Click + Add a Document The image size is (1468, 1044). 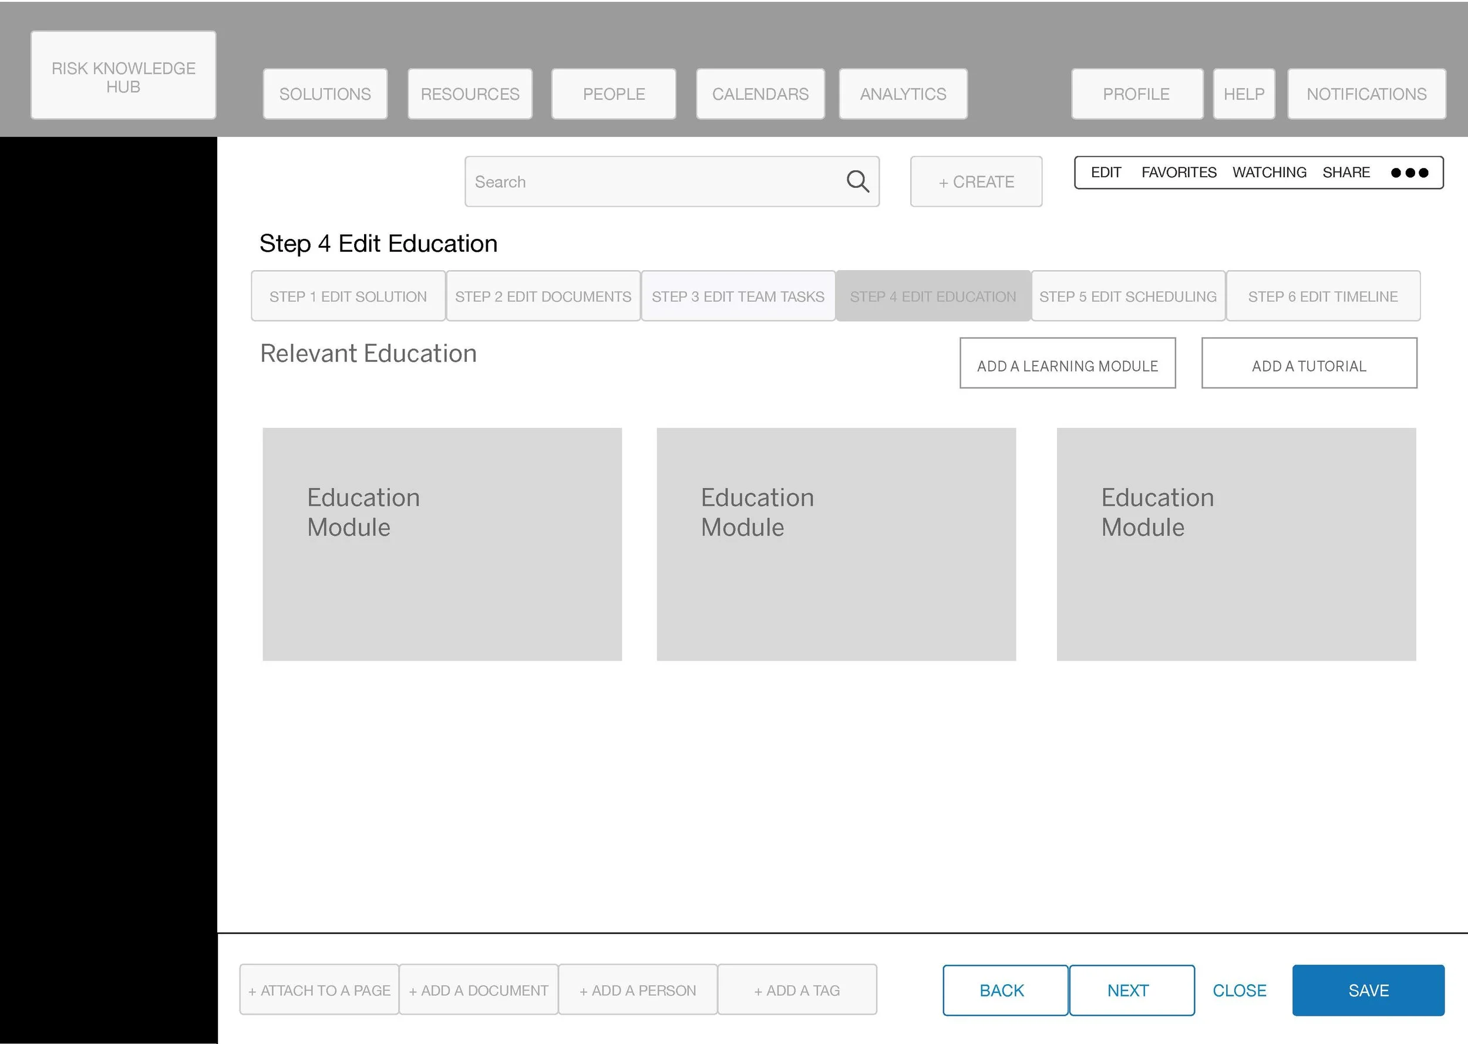[x=479, y=990]
